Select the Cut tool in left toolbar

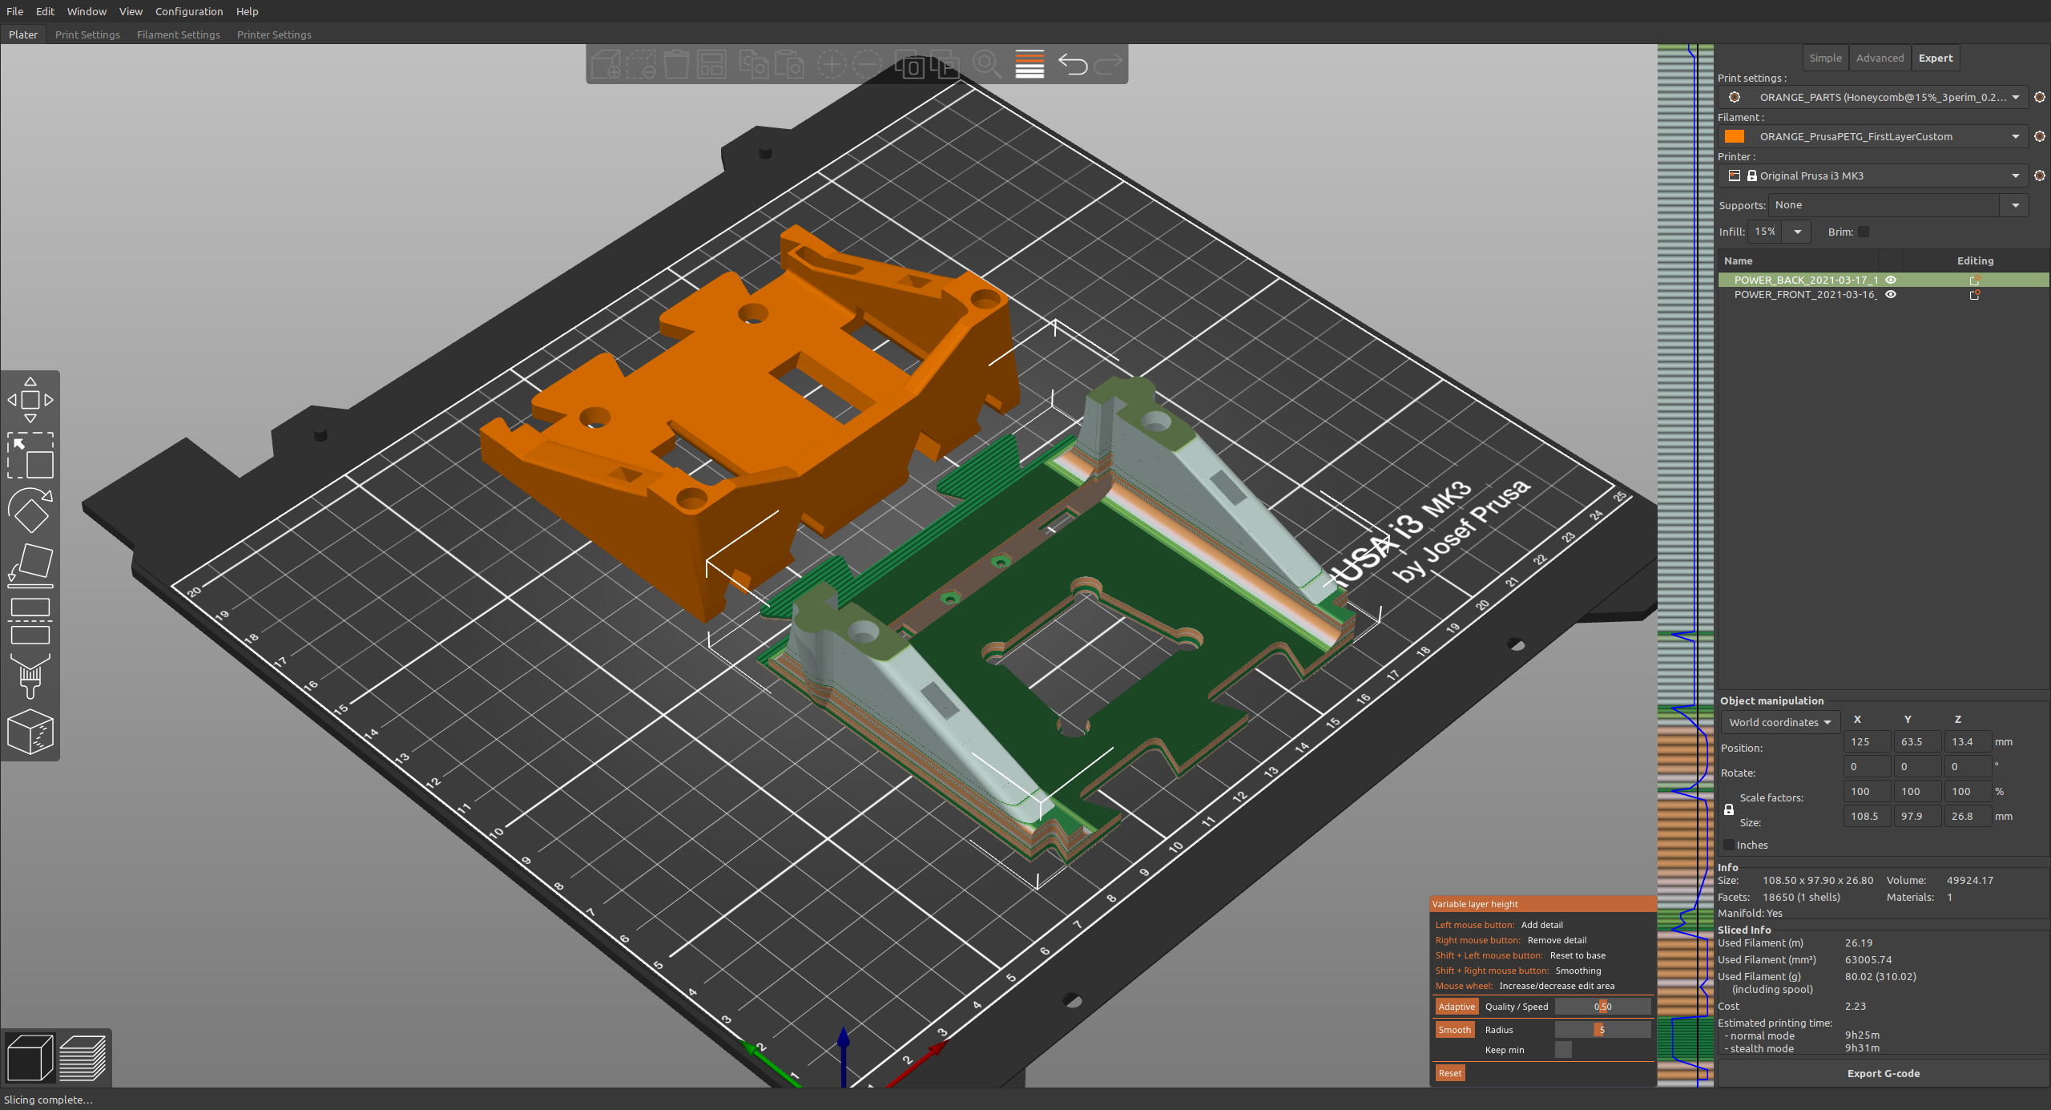[30, 621]
